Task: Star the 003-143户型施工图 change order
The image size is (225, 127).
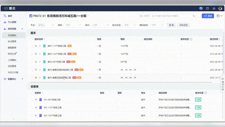Action: [36, 115]
